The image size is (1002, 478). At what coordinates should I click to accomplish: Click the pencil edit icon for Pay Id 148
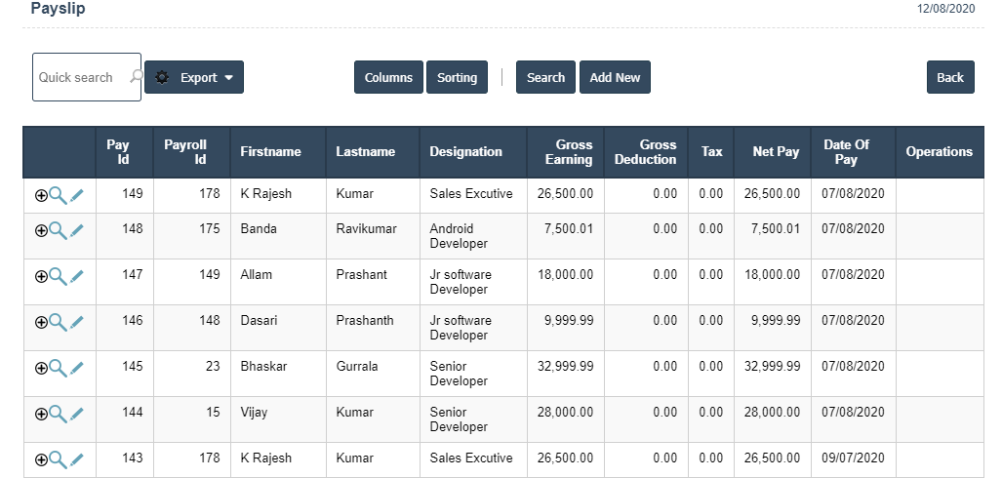point(77,230)
